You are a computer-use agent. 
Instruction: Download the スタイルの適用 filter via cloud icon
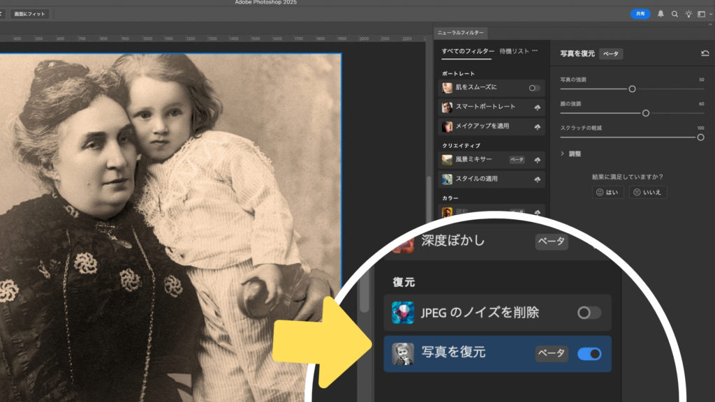[537, 179]
